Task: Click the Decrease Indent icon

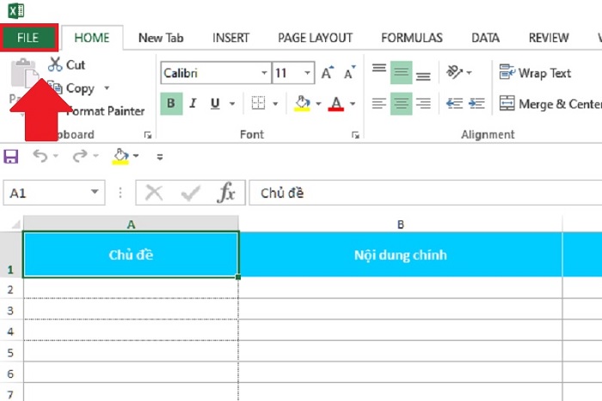Action: click(454, 104)
